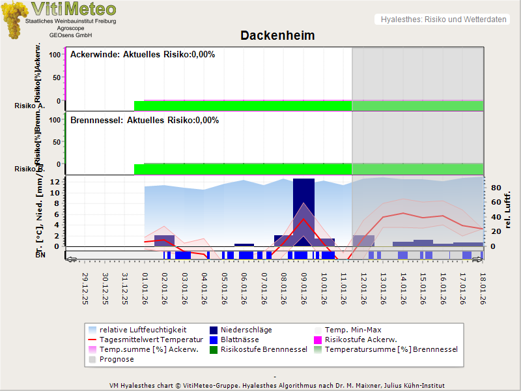Click the right scroll arrow under the chart
Screen dimensions: 521x391
point(479,259)
